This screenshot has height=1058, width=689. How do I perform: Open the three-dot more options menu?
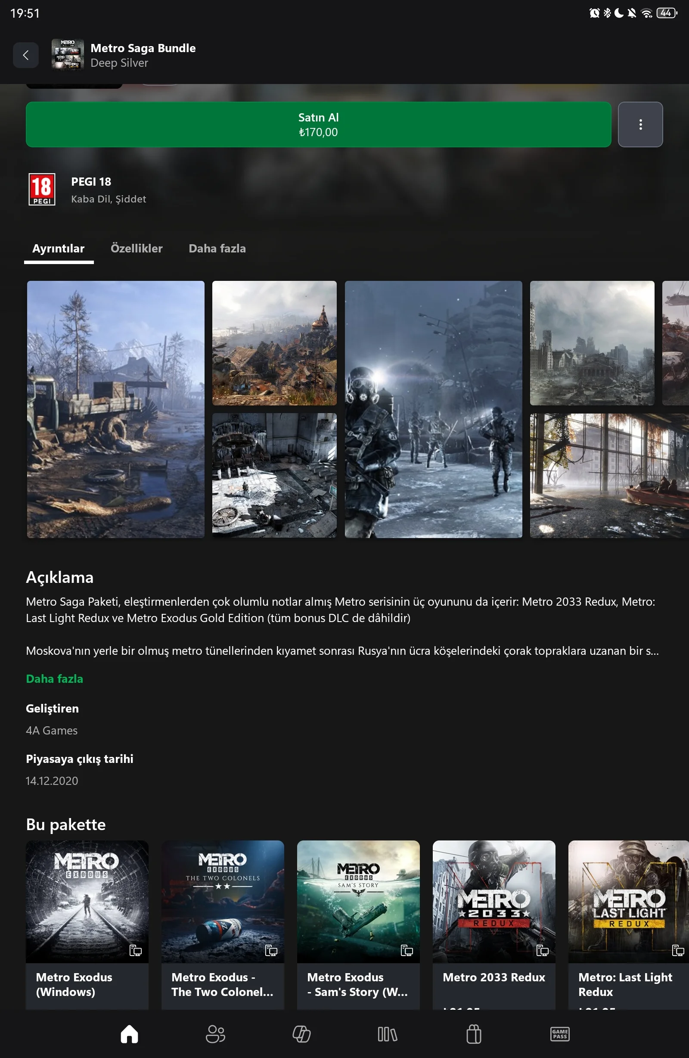pos(640,124)
